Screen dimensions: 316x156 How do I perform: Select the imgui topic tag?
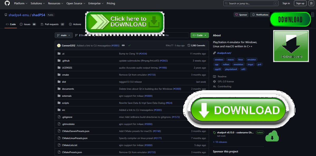[x=250, y=64]
